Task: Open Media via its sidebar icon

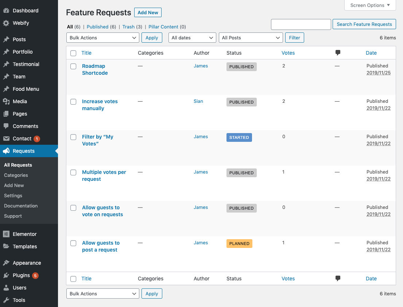Action: (6, 101)
